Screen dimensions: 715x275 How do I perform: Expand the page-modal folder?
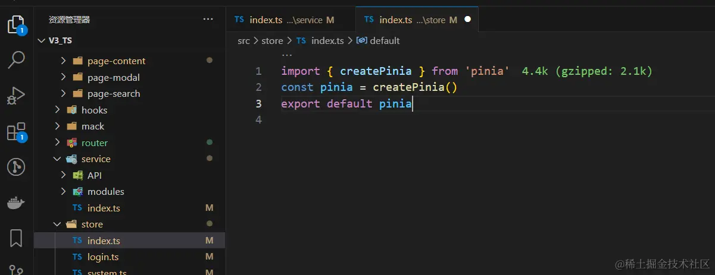point(64,77)
